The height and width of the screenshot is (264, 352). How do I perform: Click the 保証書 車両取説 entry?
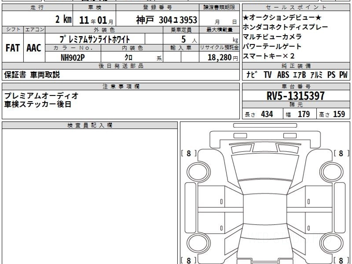click(x=32, y=75)
